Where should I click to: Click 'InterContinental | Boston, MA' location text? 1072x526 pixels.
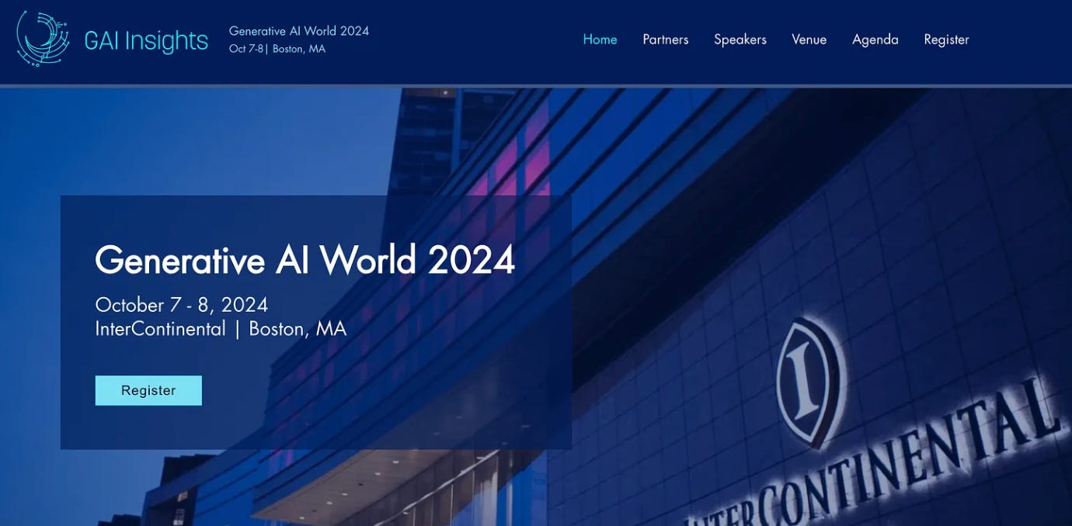pos(221,329)
